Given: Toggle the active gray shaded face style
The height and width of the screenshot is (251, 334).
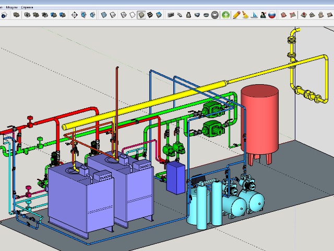Looking at the screenshot, I should click(x=141, y=15).
